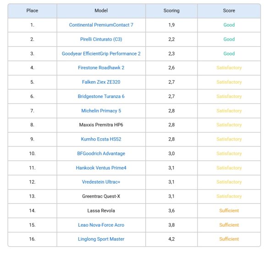This screenshot has width=275, height=255.
Task: Click the Greentrac Quest-X model cell
Action: tap(101, 196)
